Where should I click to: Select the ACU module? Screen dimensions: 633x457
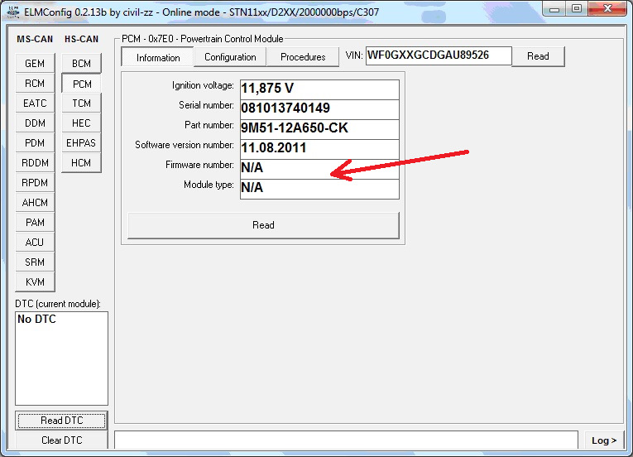pos(35,242)
